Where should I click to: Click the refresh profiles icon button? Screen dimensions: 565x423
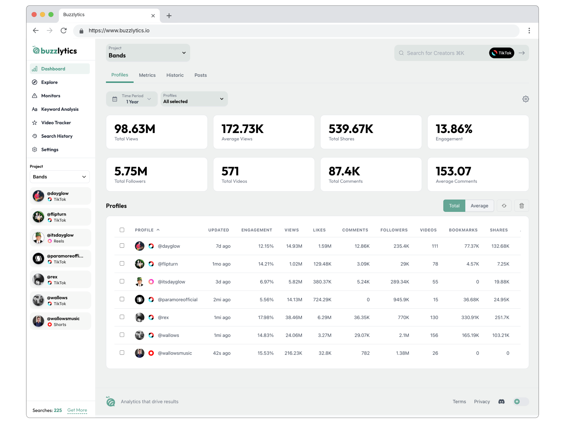tap(504, 206)
